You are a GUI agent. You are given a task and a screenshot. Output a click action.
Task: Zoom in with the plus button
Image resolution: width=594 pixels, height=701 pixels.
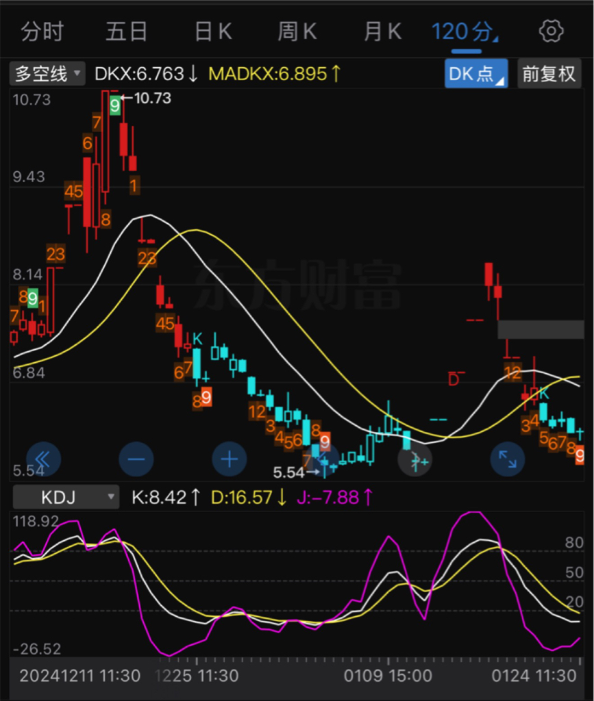tap(230, 459)
